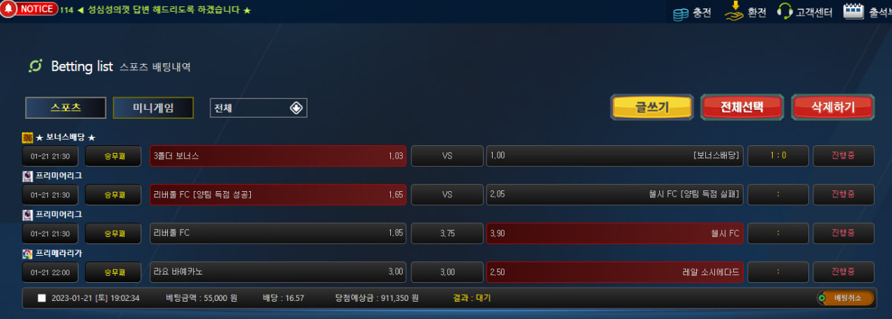Click the 프리메라리가 league logo icon

point(27,254)
